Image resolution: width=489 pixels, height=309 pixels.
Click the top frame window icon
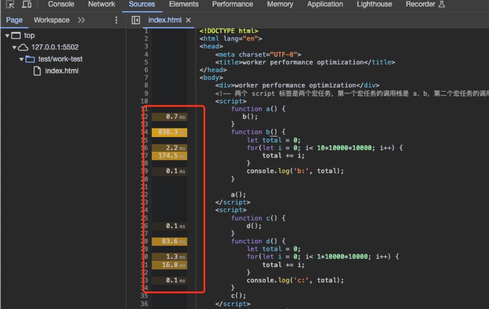[15, 35]
